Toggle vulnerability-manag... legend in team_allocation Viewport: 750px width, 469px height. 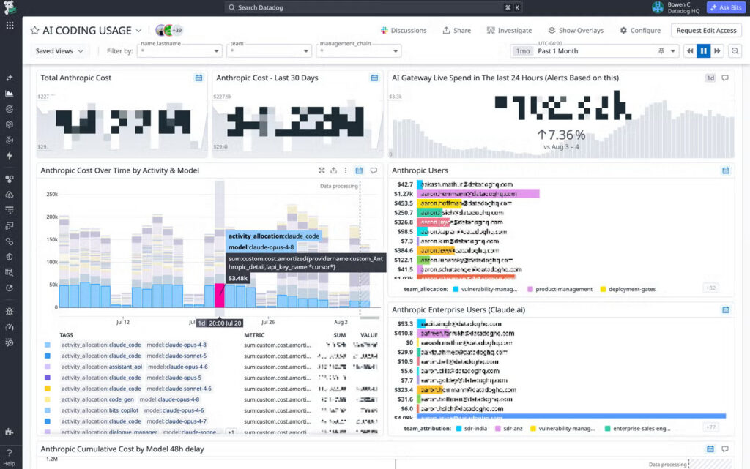coord(485,289)
